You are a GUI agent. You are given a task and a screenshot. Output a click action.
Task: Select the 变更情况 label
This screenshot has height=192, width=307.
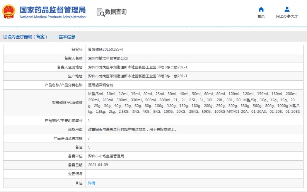coord(75,174)
